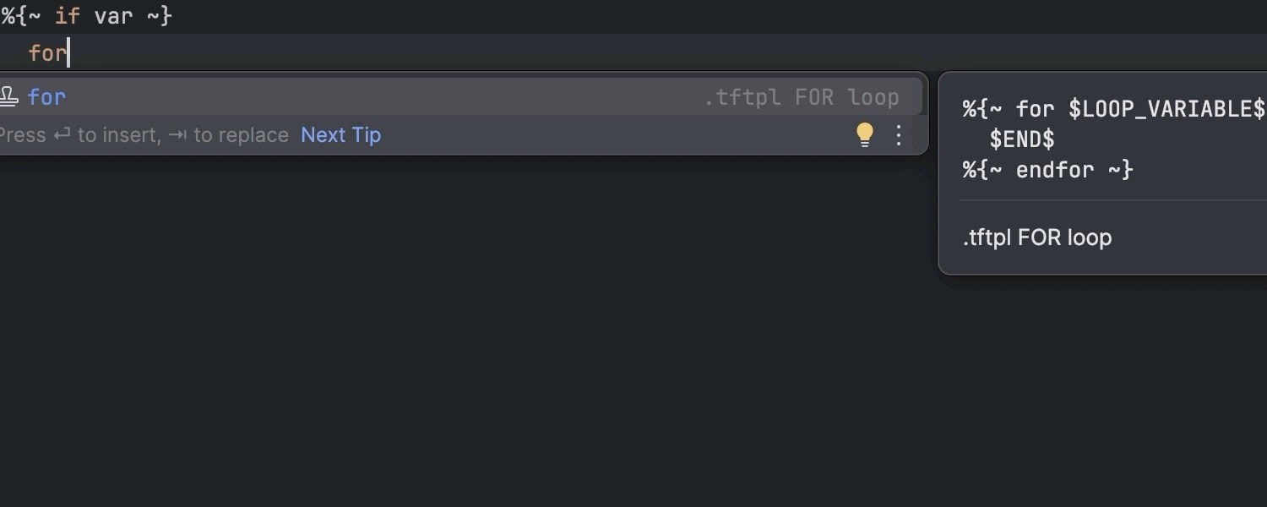Click the '%{~' before endfor in the preview

(982, 170)
